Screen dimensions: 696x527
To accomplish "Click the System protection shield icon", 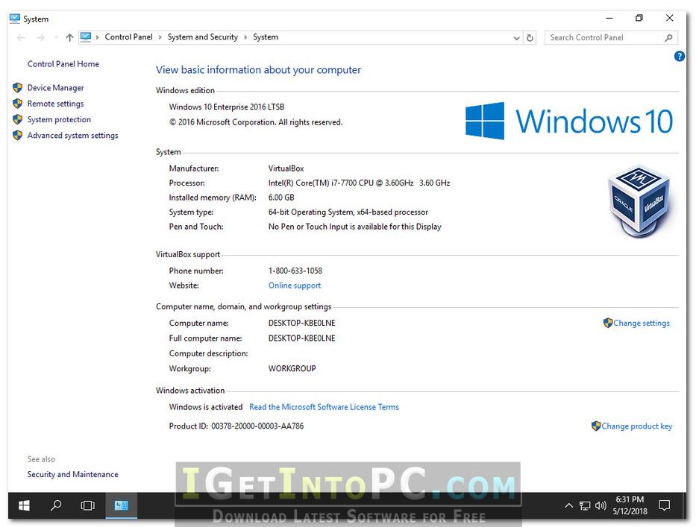I will coord(18,119).
